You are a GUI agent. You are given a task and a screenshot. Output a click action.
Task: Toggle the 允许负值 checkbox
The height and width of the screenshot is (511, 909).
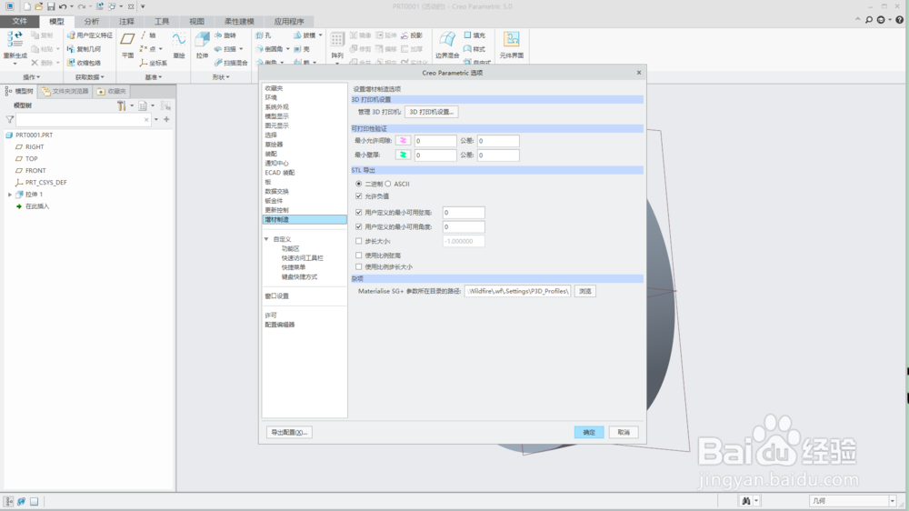[x=359, y=196]
